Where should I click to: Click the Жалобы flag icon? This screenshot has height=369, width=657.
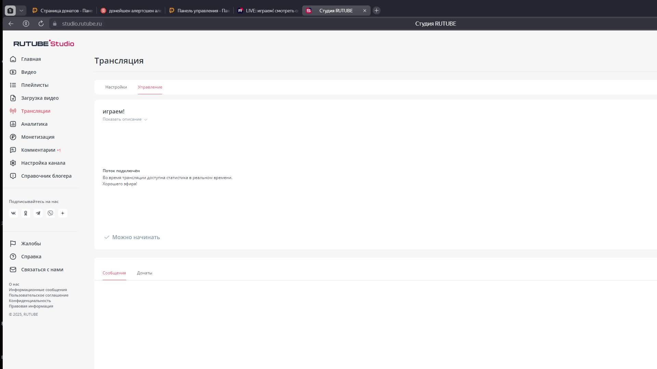tap(13, 244)
